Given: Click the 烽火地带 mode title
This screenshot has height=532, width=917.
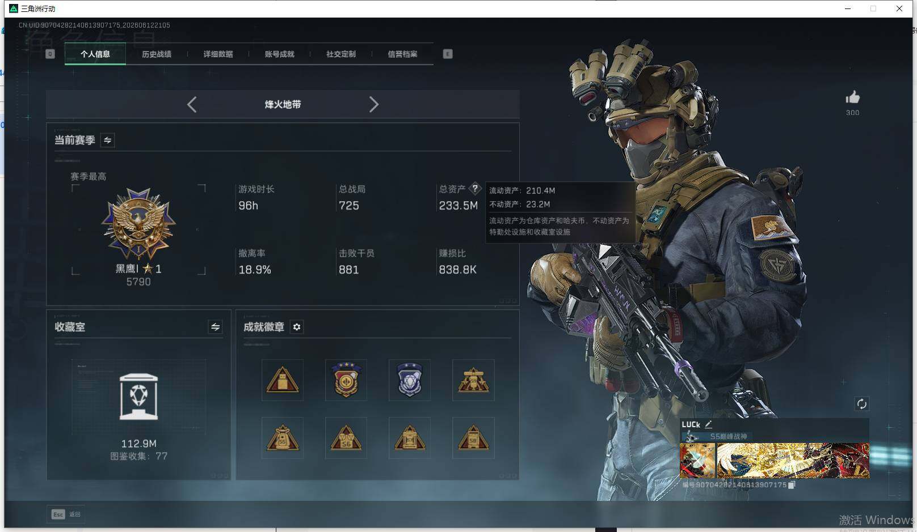Looking at the screenshot, I should coord(283,104).
